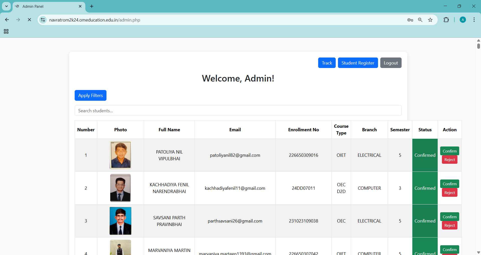This screenshot has height=255, width=481.
Task: View site information icon in address bar
Action: click(x=43, y=20)
